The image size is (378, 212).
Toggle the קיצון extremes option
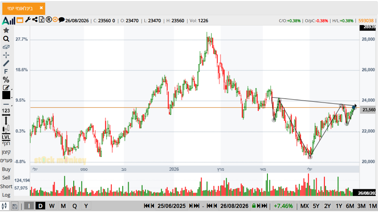coord(6,152)
